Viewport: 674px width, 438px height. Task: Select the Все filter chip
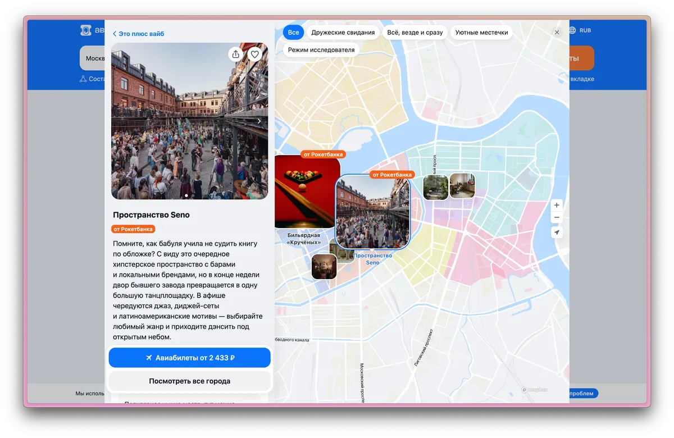(x=293, y=33)
